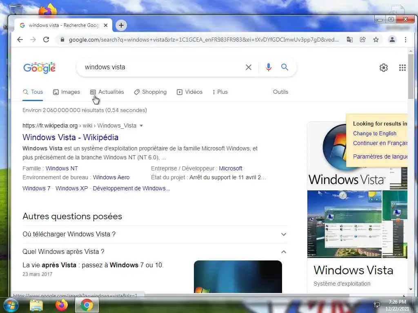The image size is (418, 313).
Task: Open the Outils search tools
Action: 280,92
